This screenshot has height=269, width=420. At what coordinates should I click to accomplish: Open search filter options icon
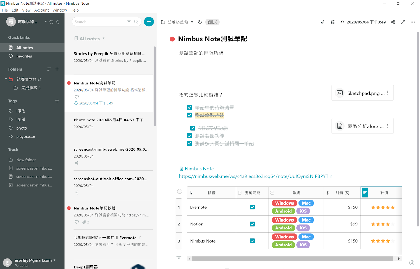coord(129,22)
